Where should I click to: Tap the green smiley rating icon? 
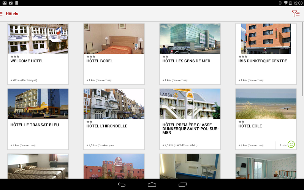tap(291, 144)
